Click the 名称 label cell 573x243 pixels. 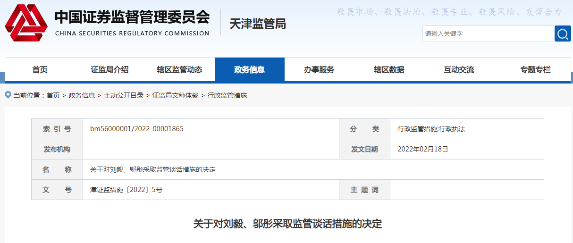(x=57, y=169)
